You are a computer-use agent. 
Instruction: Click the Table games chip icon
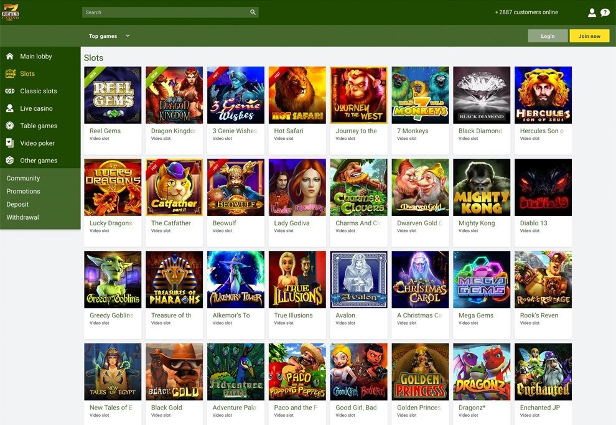[10, 126]
